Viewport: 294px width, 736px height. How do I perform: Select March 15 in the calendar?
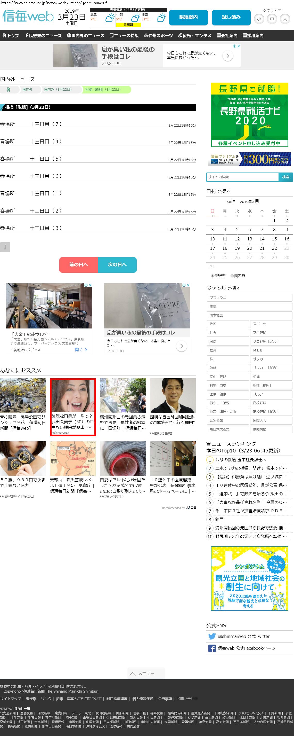(x=274, y=239)
